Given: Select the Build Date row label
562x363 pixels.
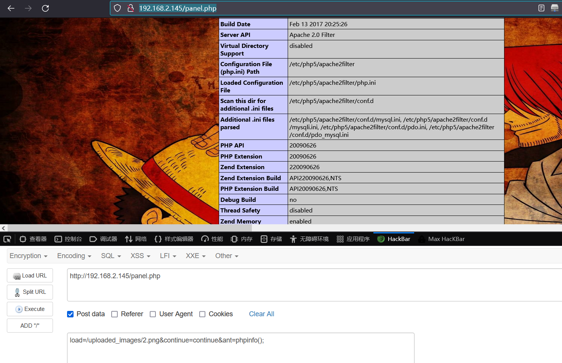Looking at the screenshot, I should pos(235,24).
